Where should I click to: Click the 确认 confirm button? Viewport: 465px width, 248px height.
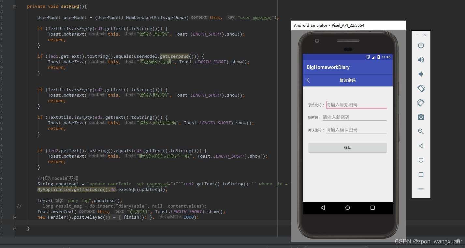click(x=347, y=147)
